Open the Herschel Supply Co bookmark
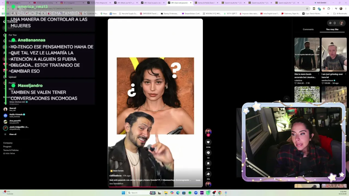This screenshot has width=349, height=196. (x=128, y=14)
